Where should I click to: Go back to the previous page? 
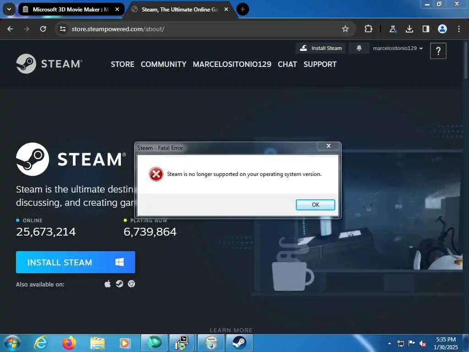(10, 29)
